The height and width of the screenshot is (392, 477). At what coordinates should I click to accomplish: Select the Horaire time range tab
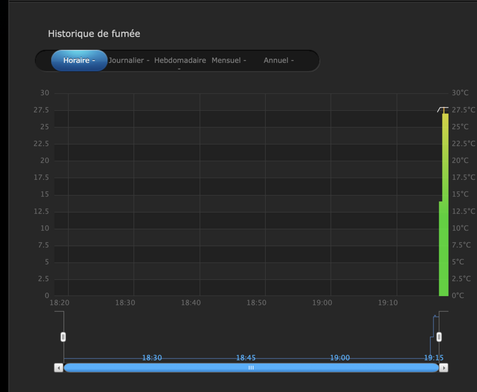(x=79, y=61)
